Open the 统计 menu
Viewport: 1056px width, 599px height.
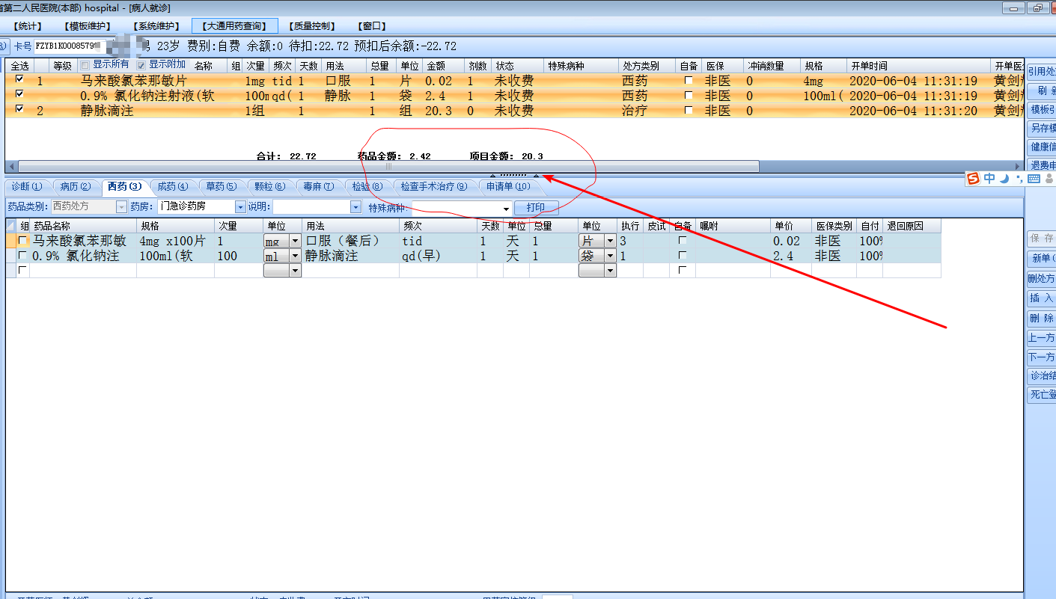point(28,26)
